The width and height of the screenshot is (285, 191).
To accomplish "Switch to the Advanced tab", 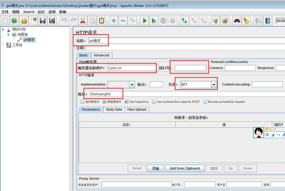I will (102, 55).
